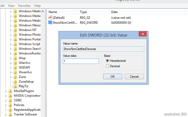The height and width of the screenshot is (117, 188).
Task: Click the Windows Messaging folder icon
Action: [x=15, y=25]
